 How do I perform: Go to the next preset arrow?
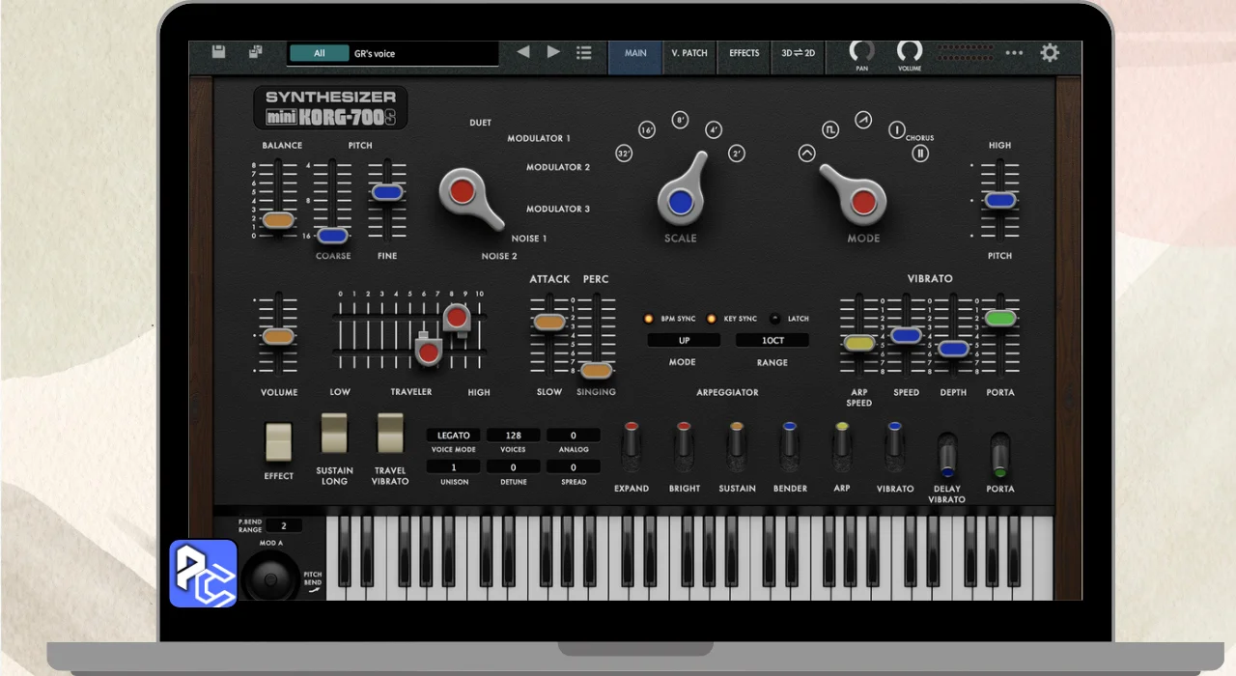click(553, 52)
